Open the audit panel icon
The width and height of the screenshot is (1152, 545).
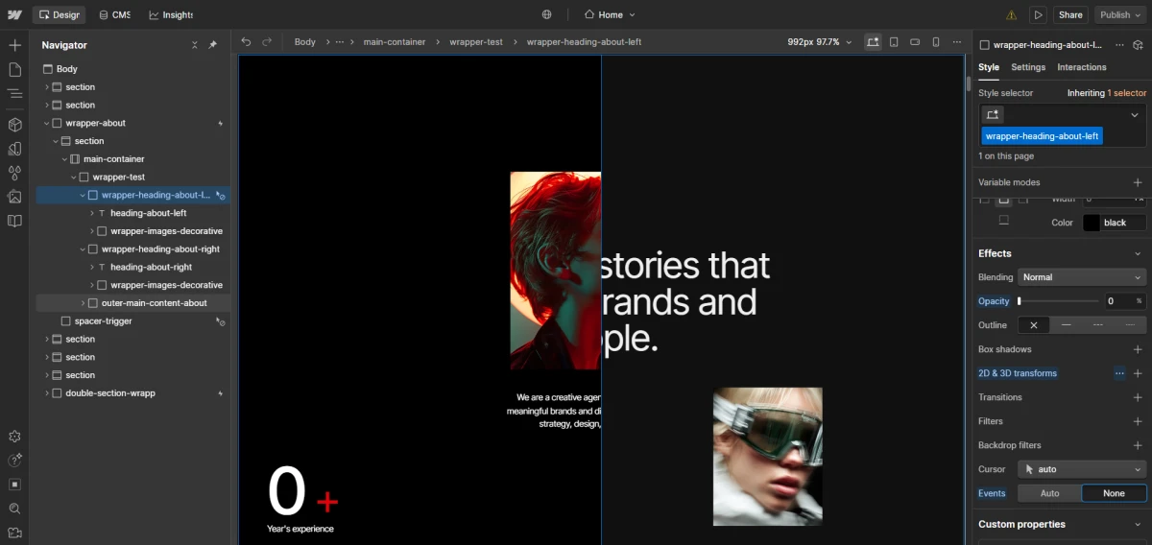[x=14, y=485]
